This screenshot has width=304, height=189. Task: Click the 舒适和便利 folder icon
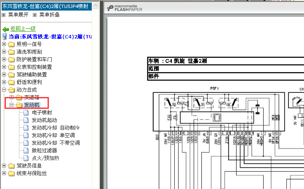[x=11, y=82]
